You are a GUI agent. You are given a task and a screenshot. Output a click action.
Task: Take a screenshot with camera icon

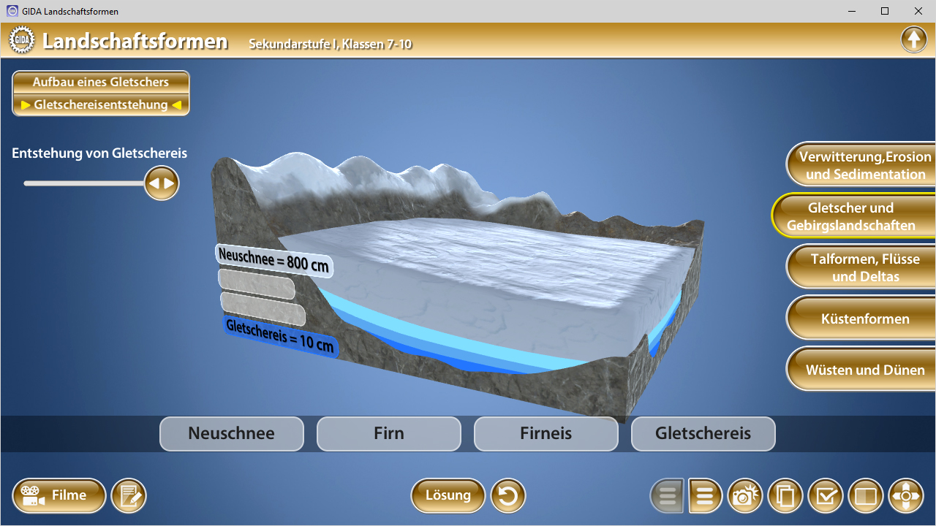[x=745, y=496]
